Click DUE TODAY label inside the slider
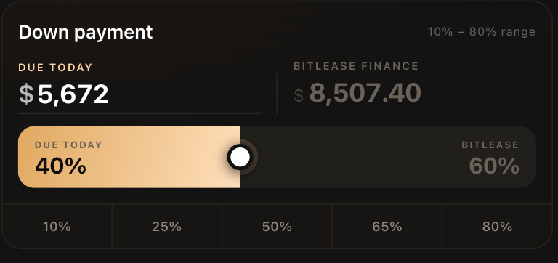The height and width of the screenshot is (263, 558). pos(68,145)
